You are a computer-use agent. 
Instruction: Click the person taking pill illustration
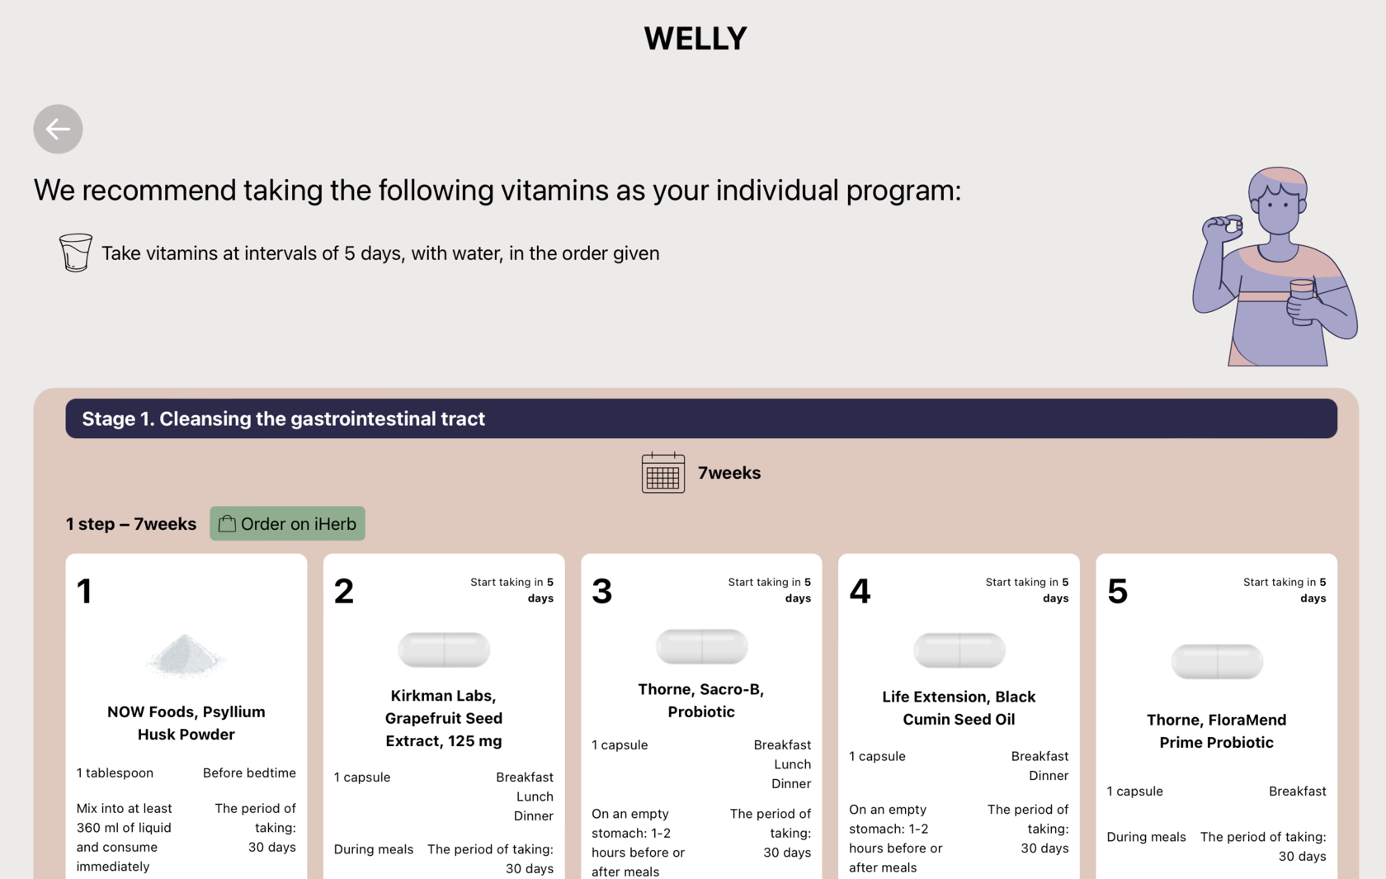pyautogui.click(x=1273, y=267)
